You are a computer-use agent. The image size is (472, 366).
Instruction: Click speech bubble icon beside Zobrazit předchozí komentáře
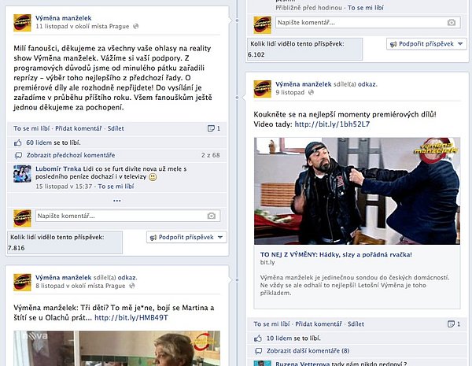18,155
